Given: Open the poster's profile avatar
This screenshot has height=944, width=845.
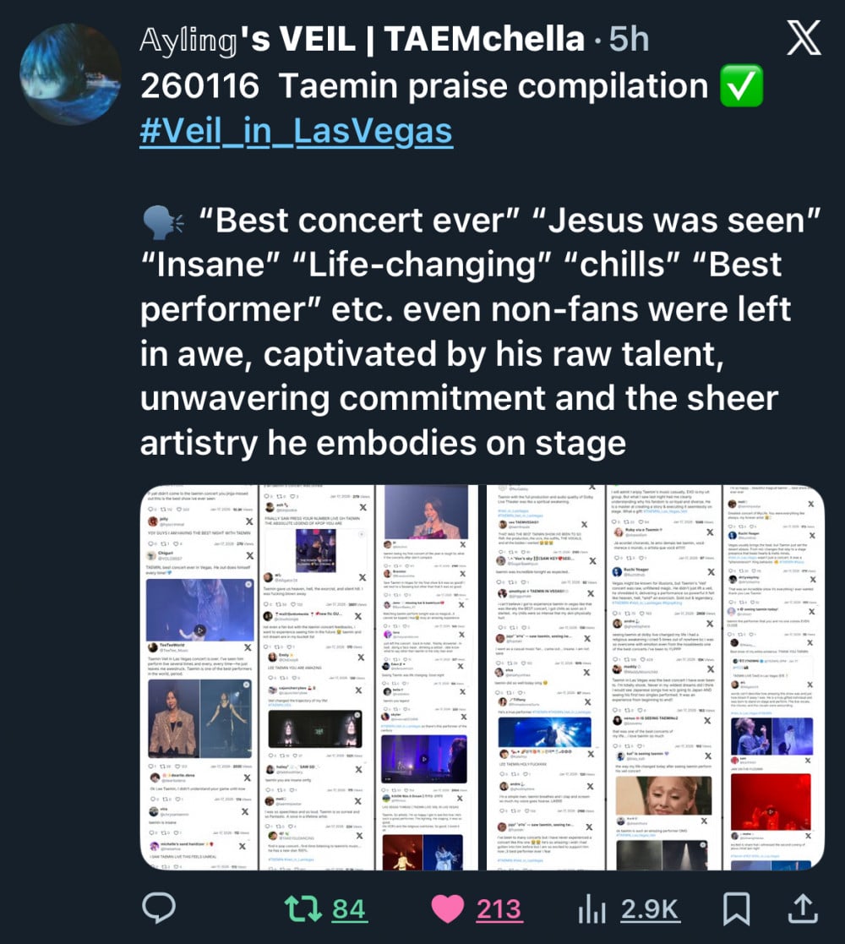Looking at the screenshot, I should pos(71,74).
